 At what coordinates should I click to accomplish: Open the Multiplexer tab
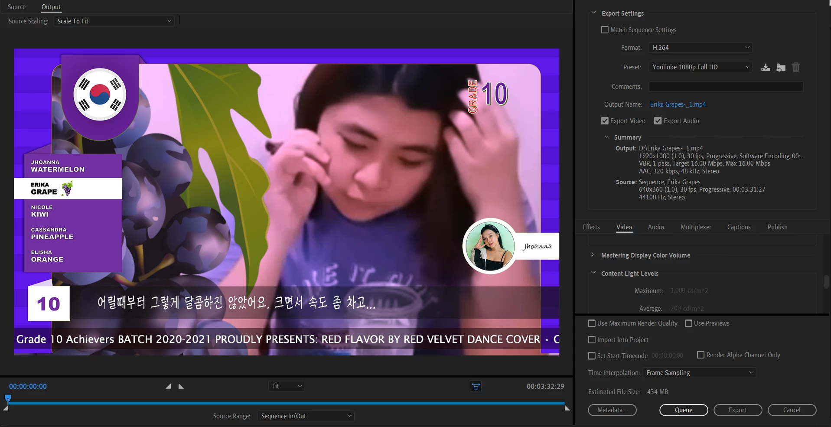coord(696,227)
